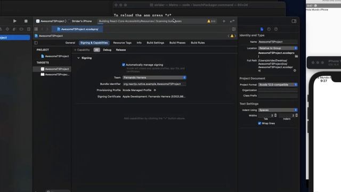Open the Build Settings tab
Screen dimensions: 341x192
point(155,43)
